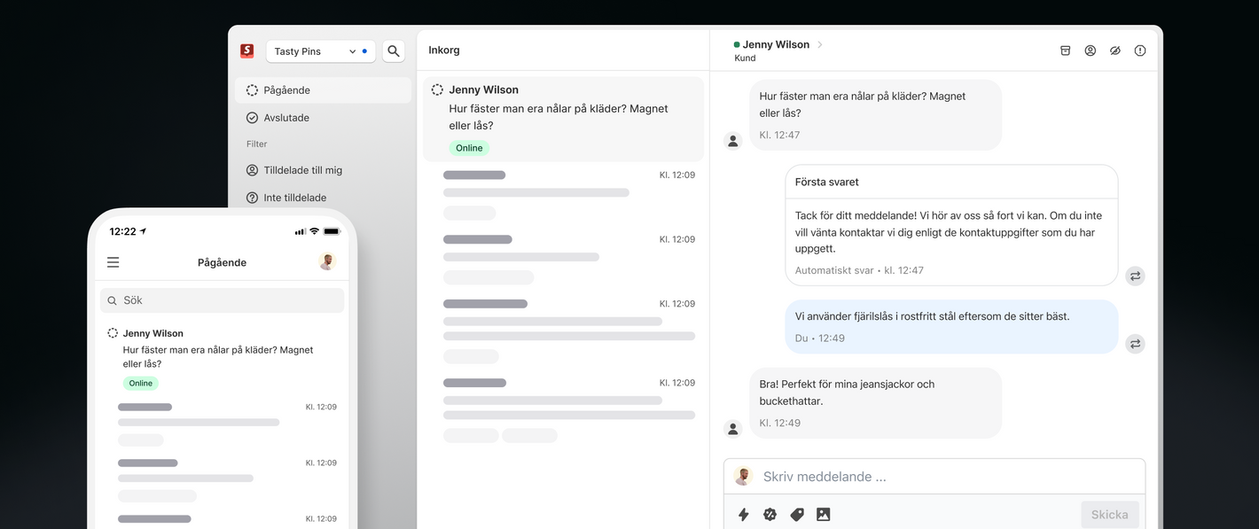The image size is (1259, 529).
Task: Click the 'Bra! Perfekt för mina jeansjackor' message
Action: [876, 403]
